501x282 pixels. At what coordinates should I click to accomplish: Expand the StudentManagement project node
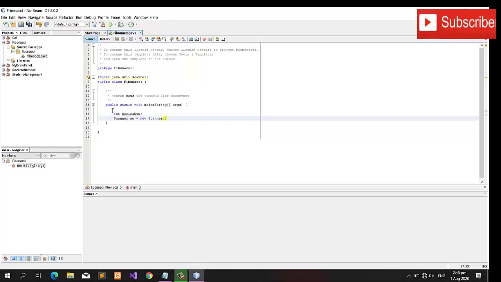click(3, 74)
